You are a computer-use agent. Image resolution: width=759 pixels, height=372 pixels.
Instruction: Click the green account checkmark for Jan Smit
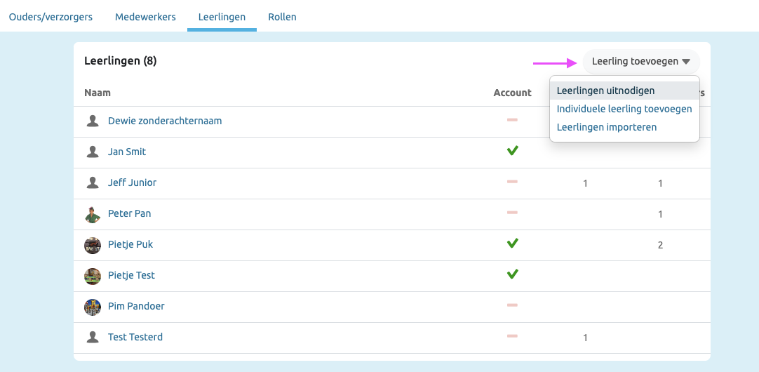(x=512, y=151)
